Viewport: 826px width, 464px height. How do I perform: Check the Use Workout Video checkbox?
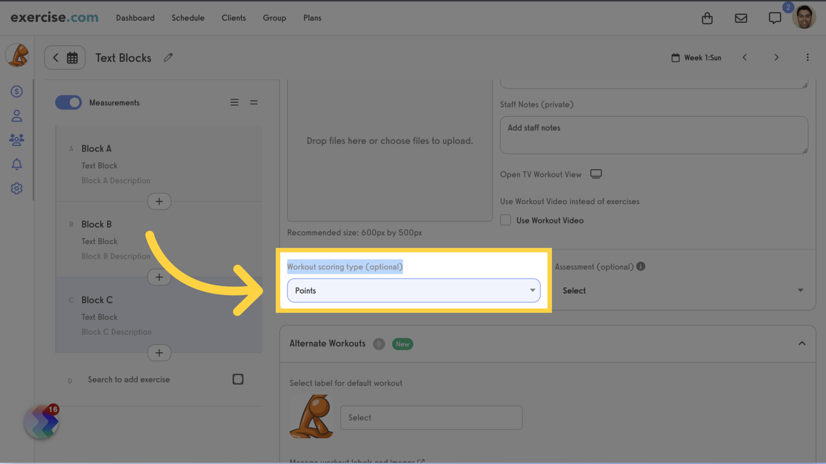coord(506,221)
